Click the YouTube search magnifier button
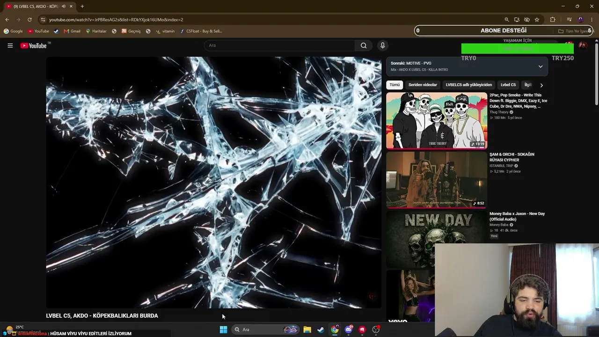599x337 pixels. tap(364, 45)
